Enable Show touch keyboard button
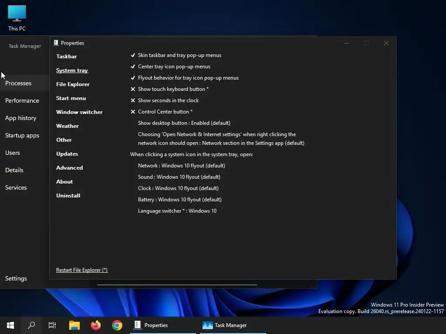 pyautogui.click(x=169, y=89)
